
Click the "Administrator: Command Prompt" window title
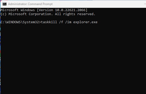(x=30, y=4)
